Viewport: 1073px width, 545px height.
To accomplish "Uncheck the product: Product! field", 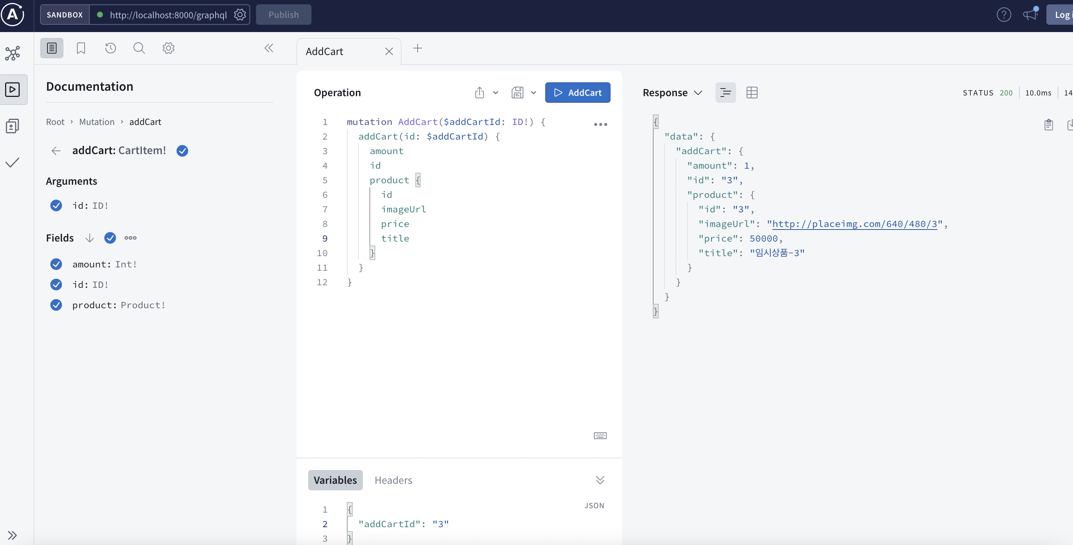I will pos(56,305).
